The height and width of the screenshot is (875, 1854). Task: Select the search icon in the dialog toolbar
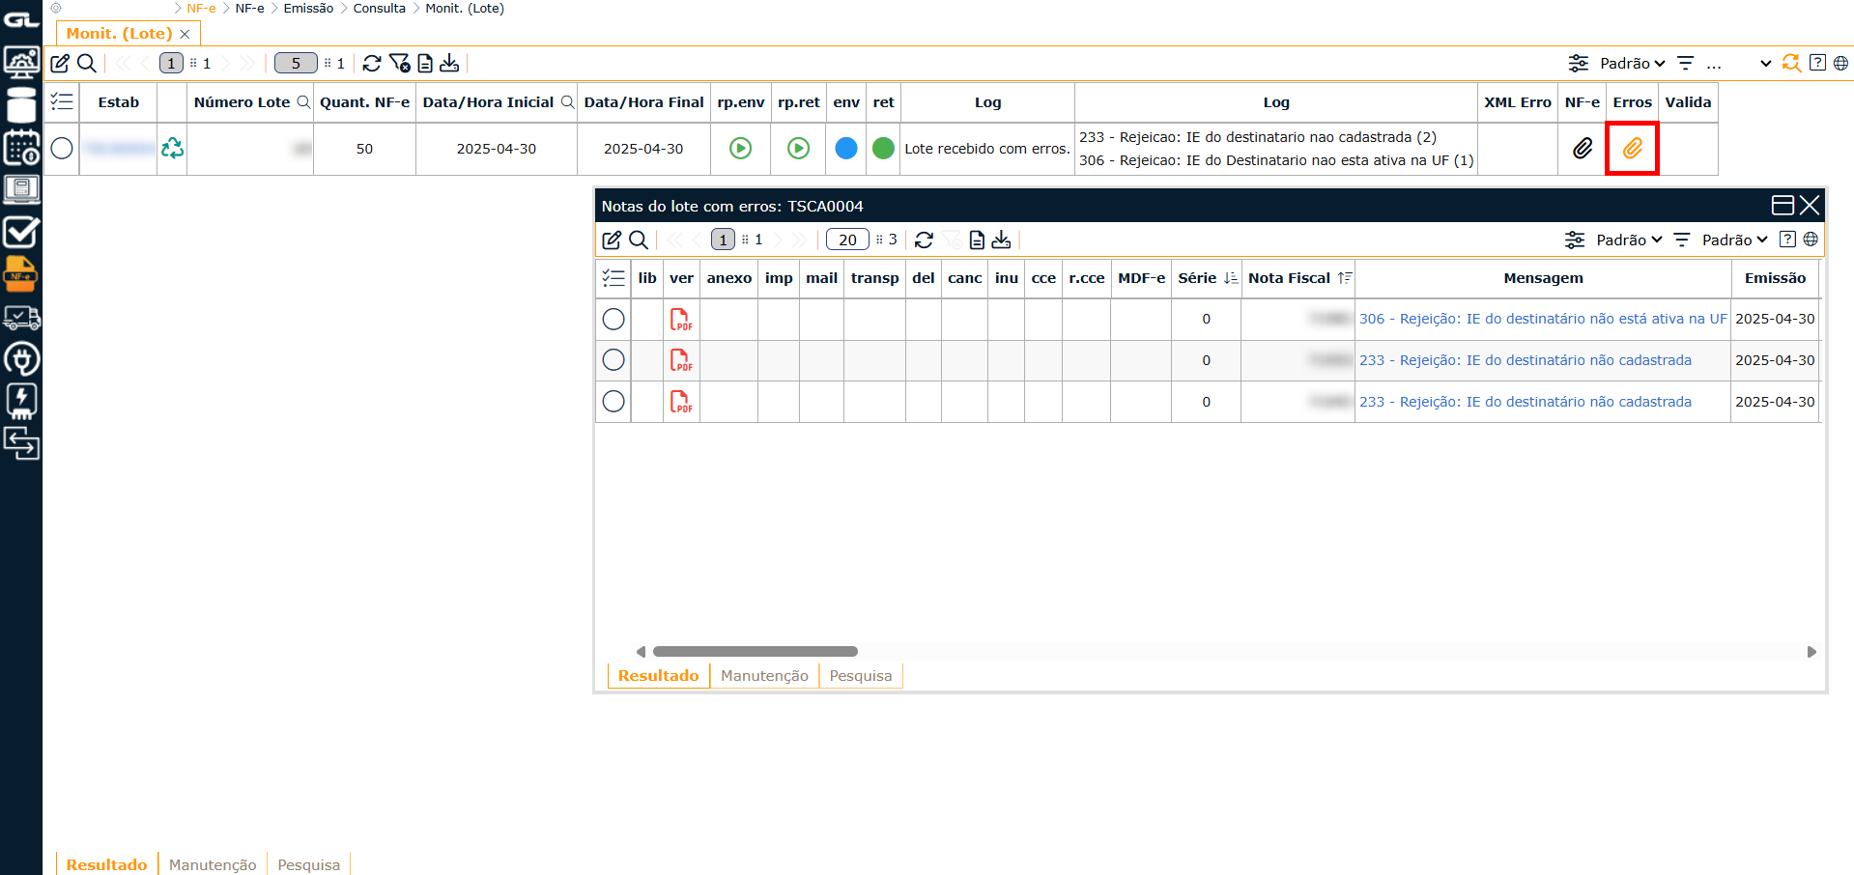click(639, 240)
